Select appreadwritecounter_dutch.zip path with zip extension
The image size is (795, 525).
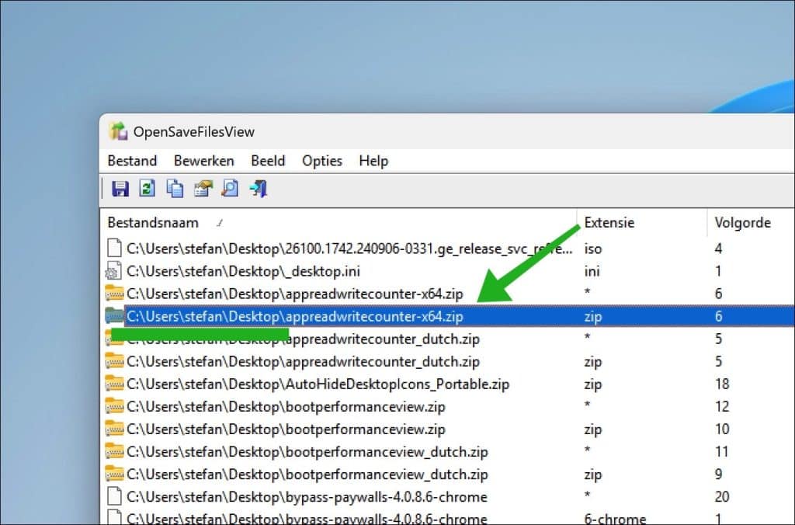[x=303, y=362]
